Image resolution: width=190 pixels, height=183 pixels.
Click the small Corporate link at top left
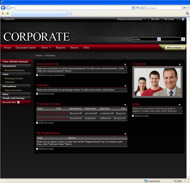pyautogui.click(x=9, y=19)
